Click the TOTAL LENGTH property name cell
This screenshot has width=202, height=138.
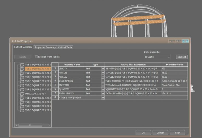click(72, 93)
